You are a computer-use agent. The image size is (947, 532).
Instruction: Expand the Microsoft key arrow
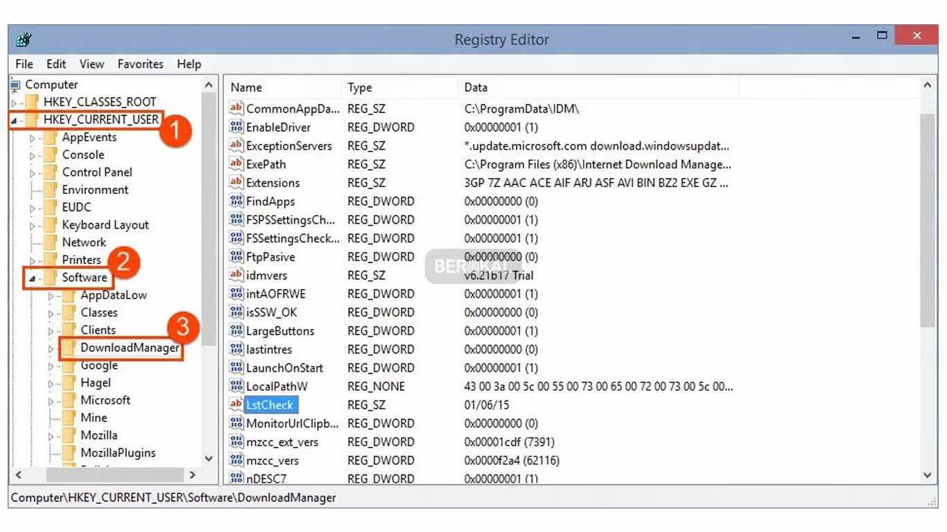click(51, 401)
